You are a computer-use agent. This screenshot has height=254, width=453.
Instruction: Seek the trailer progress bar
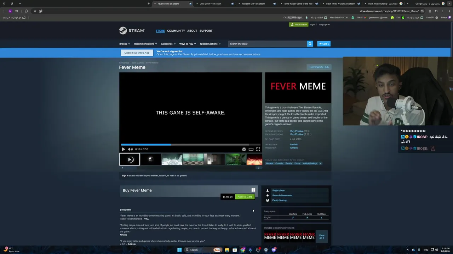click(x=190, y=144)
